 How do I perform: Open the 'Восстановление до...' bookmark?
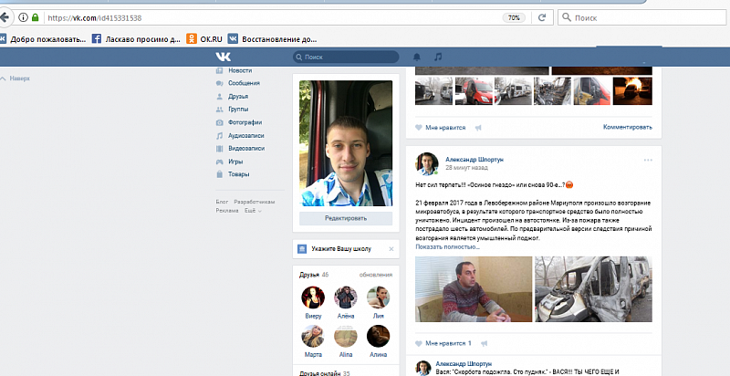click(x=272, y=39)
